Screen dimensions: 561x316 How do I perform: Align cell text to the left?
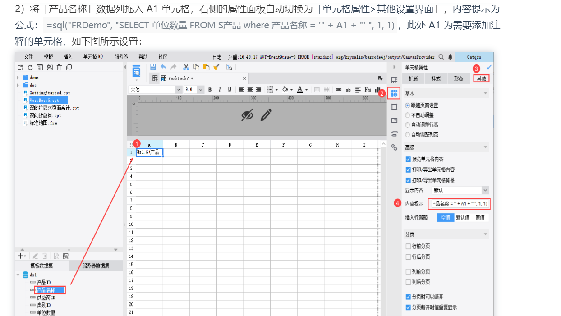[242, 90]
